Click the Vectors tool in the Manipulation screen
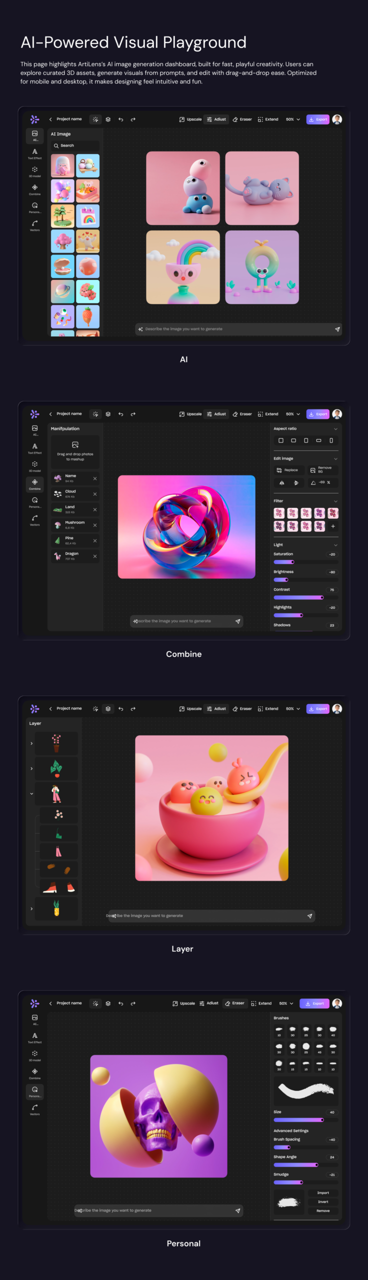This screenshot has width=368, height=1280. point(34,519)
